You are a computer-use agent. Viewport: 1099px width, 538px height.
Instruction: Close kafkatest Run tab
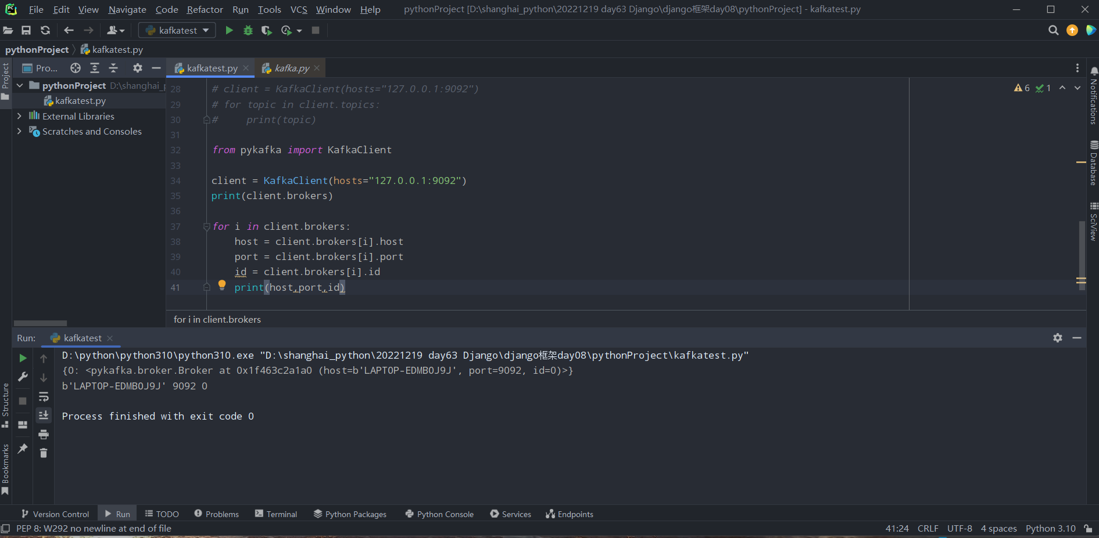pos(110,338)
